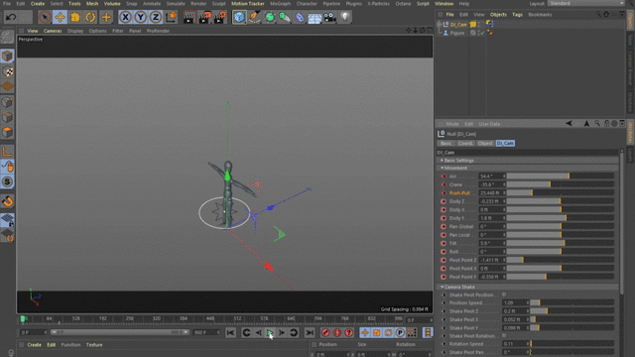Screen dimensions: 635x357
Task: Play animation forwards
Action: click(270, 333)
